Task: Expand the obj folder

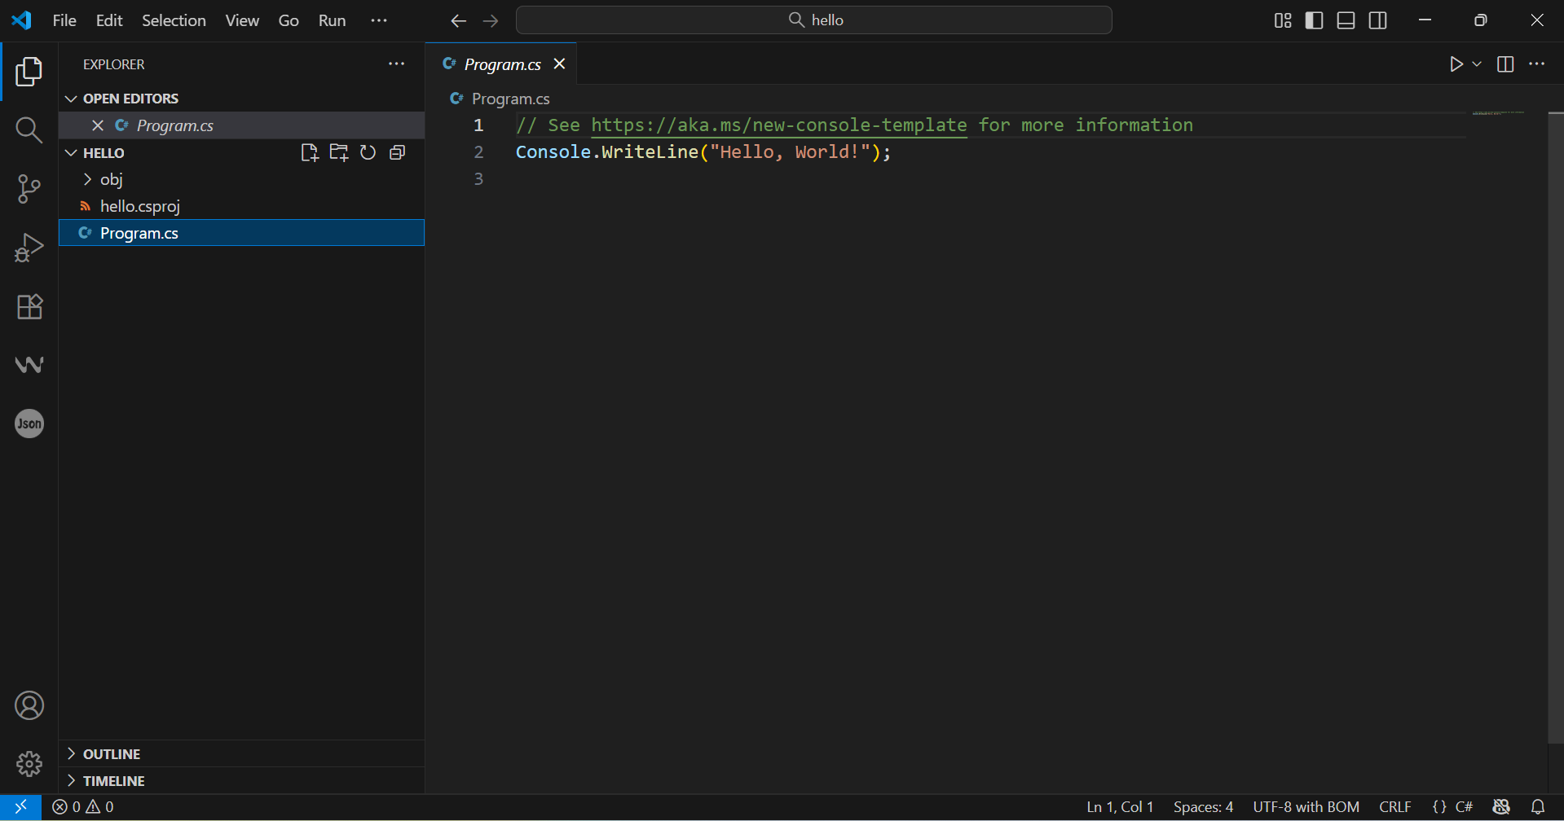Action: pos(88,179)
